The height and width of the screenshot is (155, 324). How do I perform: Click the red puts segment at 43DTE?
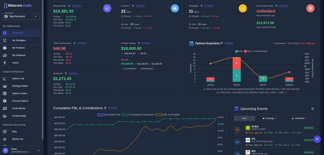tap(237, 63)
